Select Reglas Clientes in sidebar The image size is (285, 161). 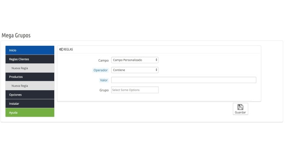tap(30, 59)
